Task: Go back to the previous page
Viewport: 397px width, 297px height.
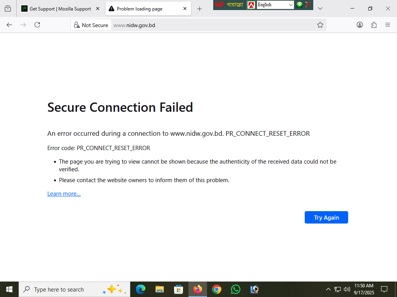Action: tap(9, 25)
